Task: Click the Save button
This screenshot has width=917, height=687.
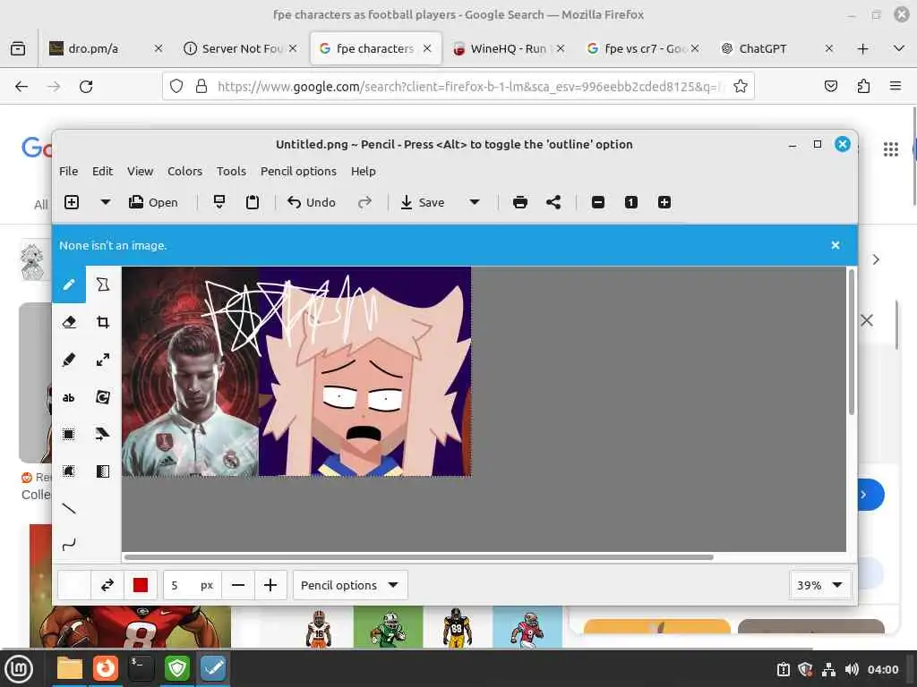Action: pos(423,202)
